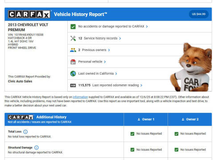
Task: Follow the 'information' hyperlink in disclaimer
Action: tap(80, 97)
